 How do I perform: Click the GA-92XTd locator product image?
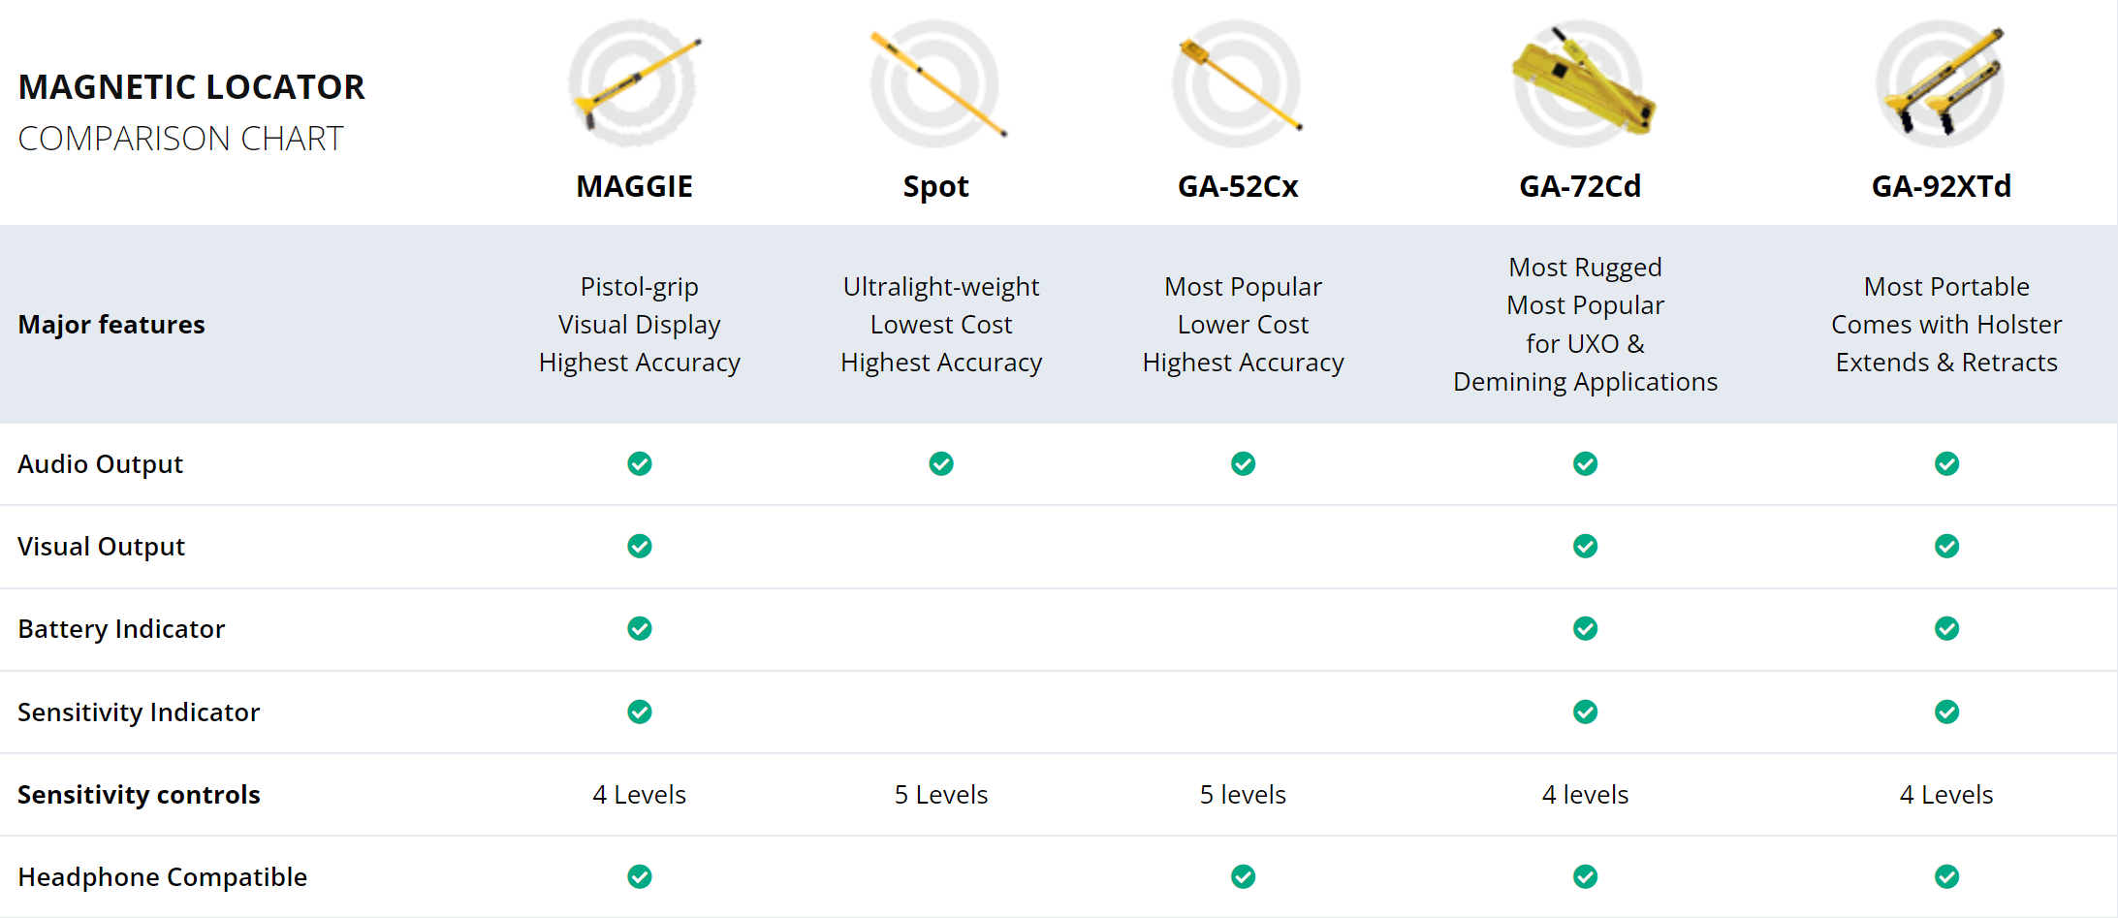pyautogui.click(x=1942, y=83)
